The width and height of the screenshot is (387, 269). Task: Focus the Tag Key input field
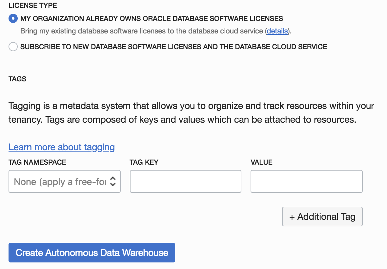coord(185,181)
